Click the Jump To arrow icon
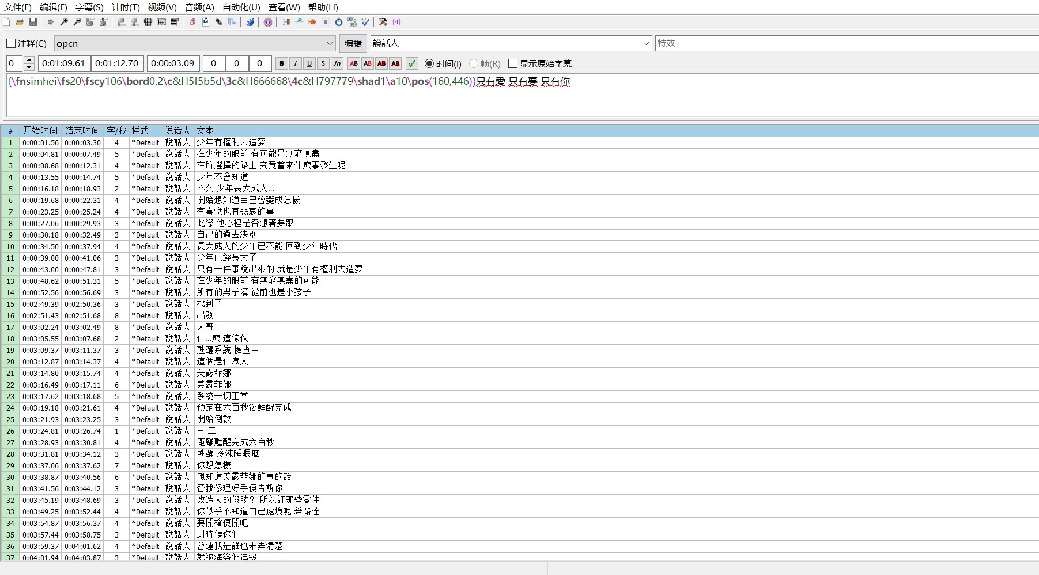The width and height of the screenshot is (1039, 575). pos(50,22)
